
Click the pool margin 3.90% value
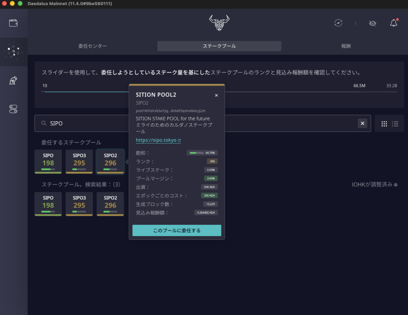coord(211,179)
